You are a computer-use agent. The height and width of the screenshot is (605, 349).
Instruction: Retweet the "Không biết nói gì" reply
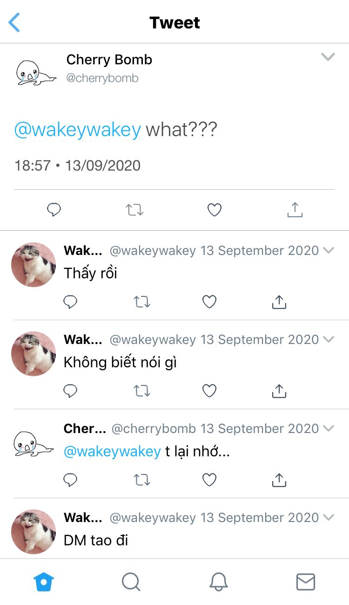[142, 391]
